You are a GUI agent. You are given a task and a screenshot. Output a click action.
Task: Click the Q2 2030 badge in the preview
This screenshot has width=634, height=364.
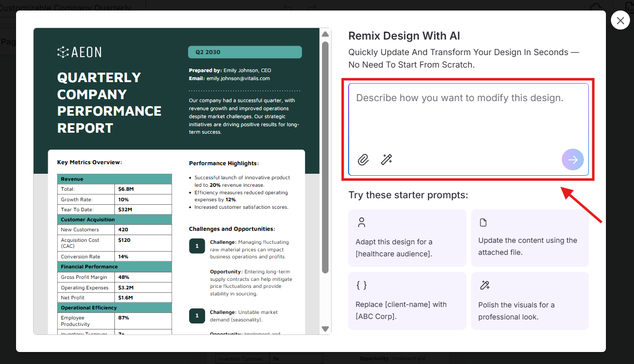[x=245, y=52]
